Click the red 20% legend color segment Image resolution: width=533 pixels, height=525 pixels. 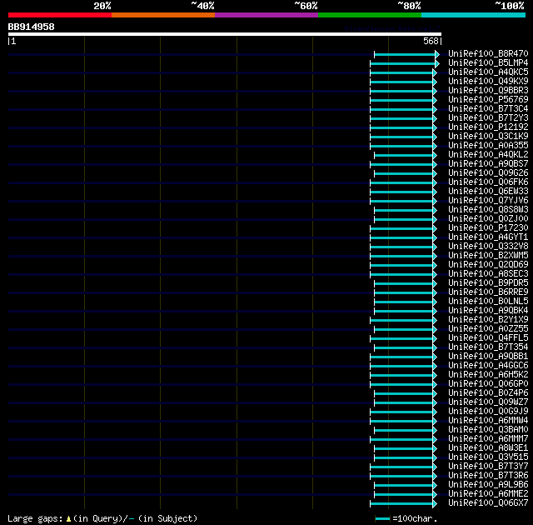60,15
